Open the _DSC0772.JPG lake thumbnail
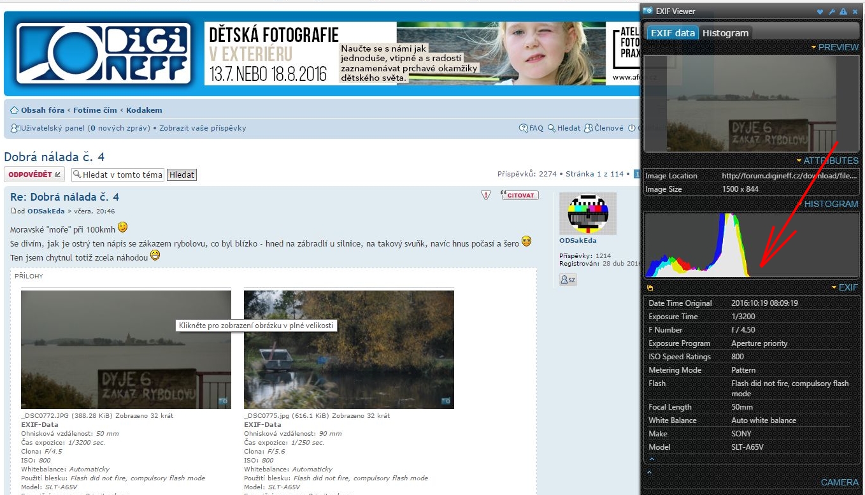The height and width of the screenshot is (495, 865). [126, 349]
